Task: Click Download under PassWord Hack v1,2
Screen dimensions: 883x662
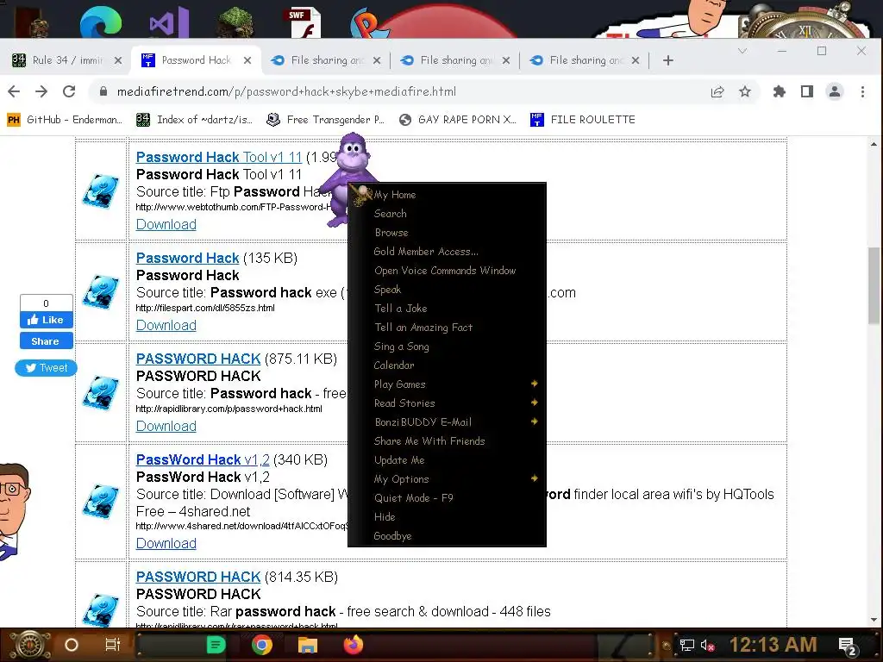Action: [x=166, y=543]
